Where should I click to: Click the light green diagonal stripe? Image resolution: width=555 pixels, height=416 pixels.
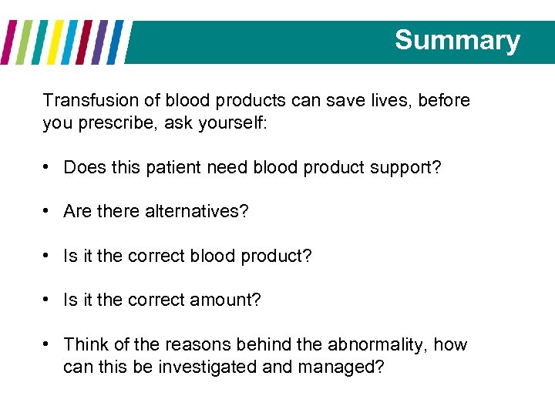coord(25,42)
